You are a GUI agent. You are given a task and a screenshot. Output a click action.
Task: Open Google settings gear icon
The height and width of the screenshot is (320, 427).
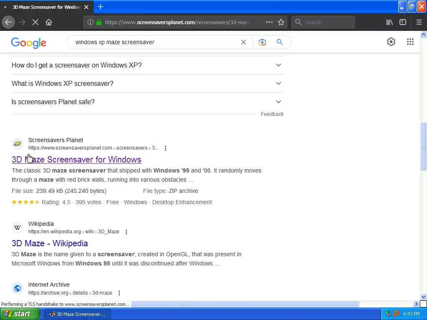391,42
